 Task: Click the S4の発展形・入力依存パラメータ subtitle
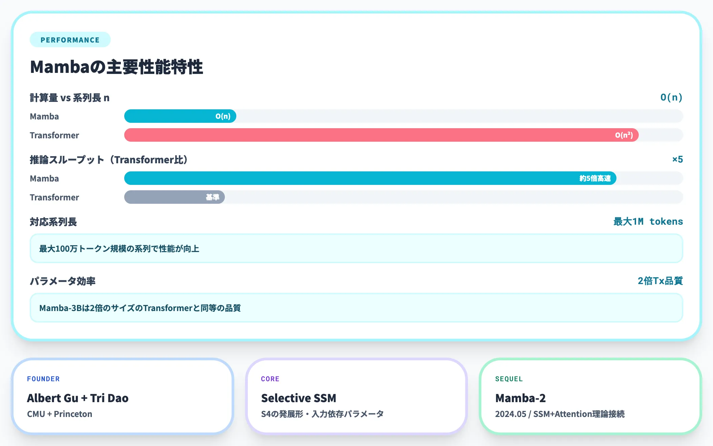(322, 414)
